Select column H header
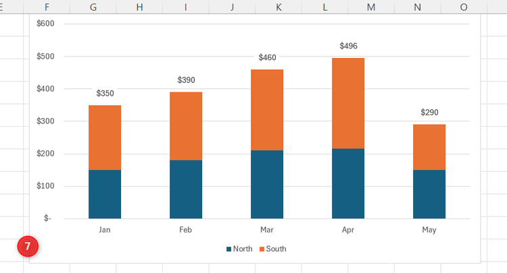507x273 pixels. [139, 7]
